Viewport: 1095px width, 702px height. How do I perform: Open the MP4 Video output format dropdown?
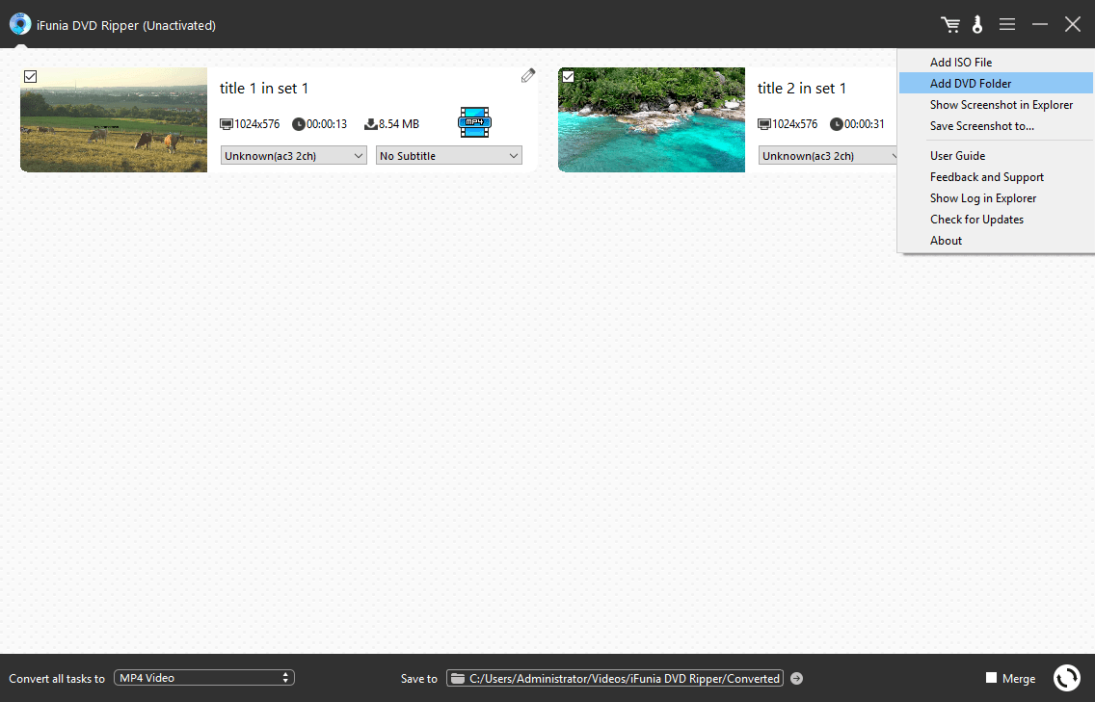click(x=203, y=678)
